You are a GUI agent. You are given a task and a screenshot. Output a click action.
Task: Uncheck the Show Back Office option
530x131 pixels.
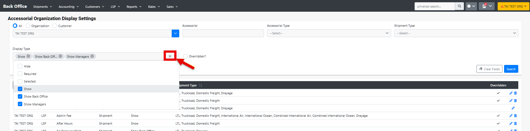(x=20, y=96)
